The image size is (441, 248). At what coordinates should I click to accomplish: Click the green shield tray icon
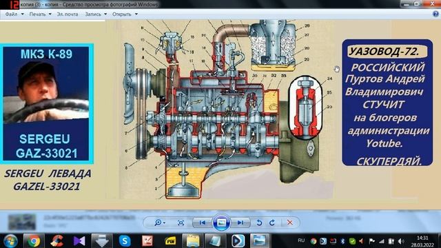tap(352, 241)
